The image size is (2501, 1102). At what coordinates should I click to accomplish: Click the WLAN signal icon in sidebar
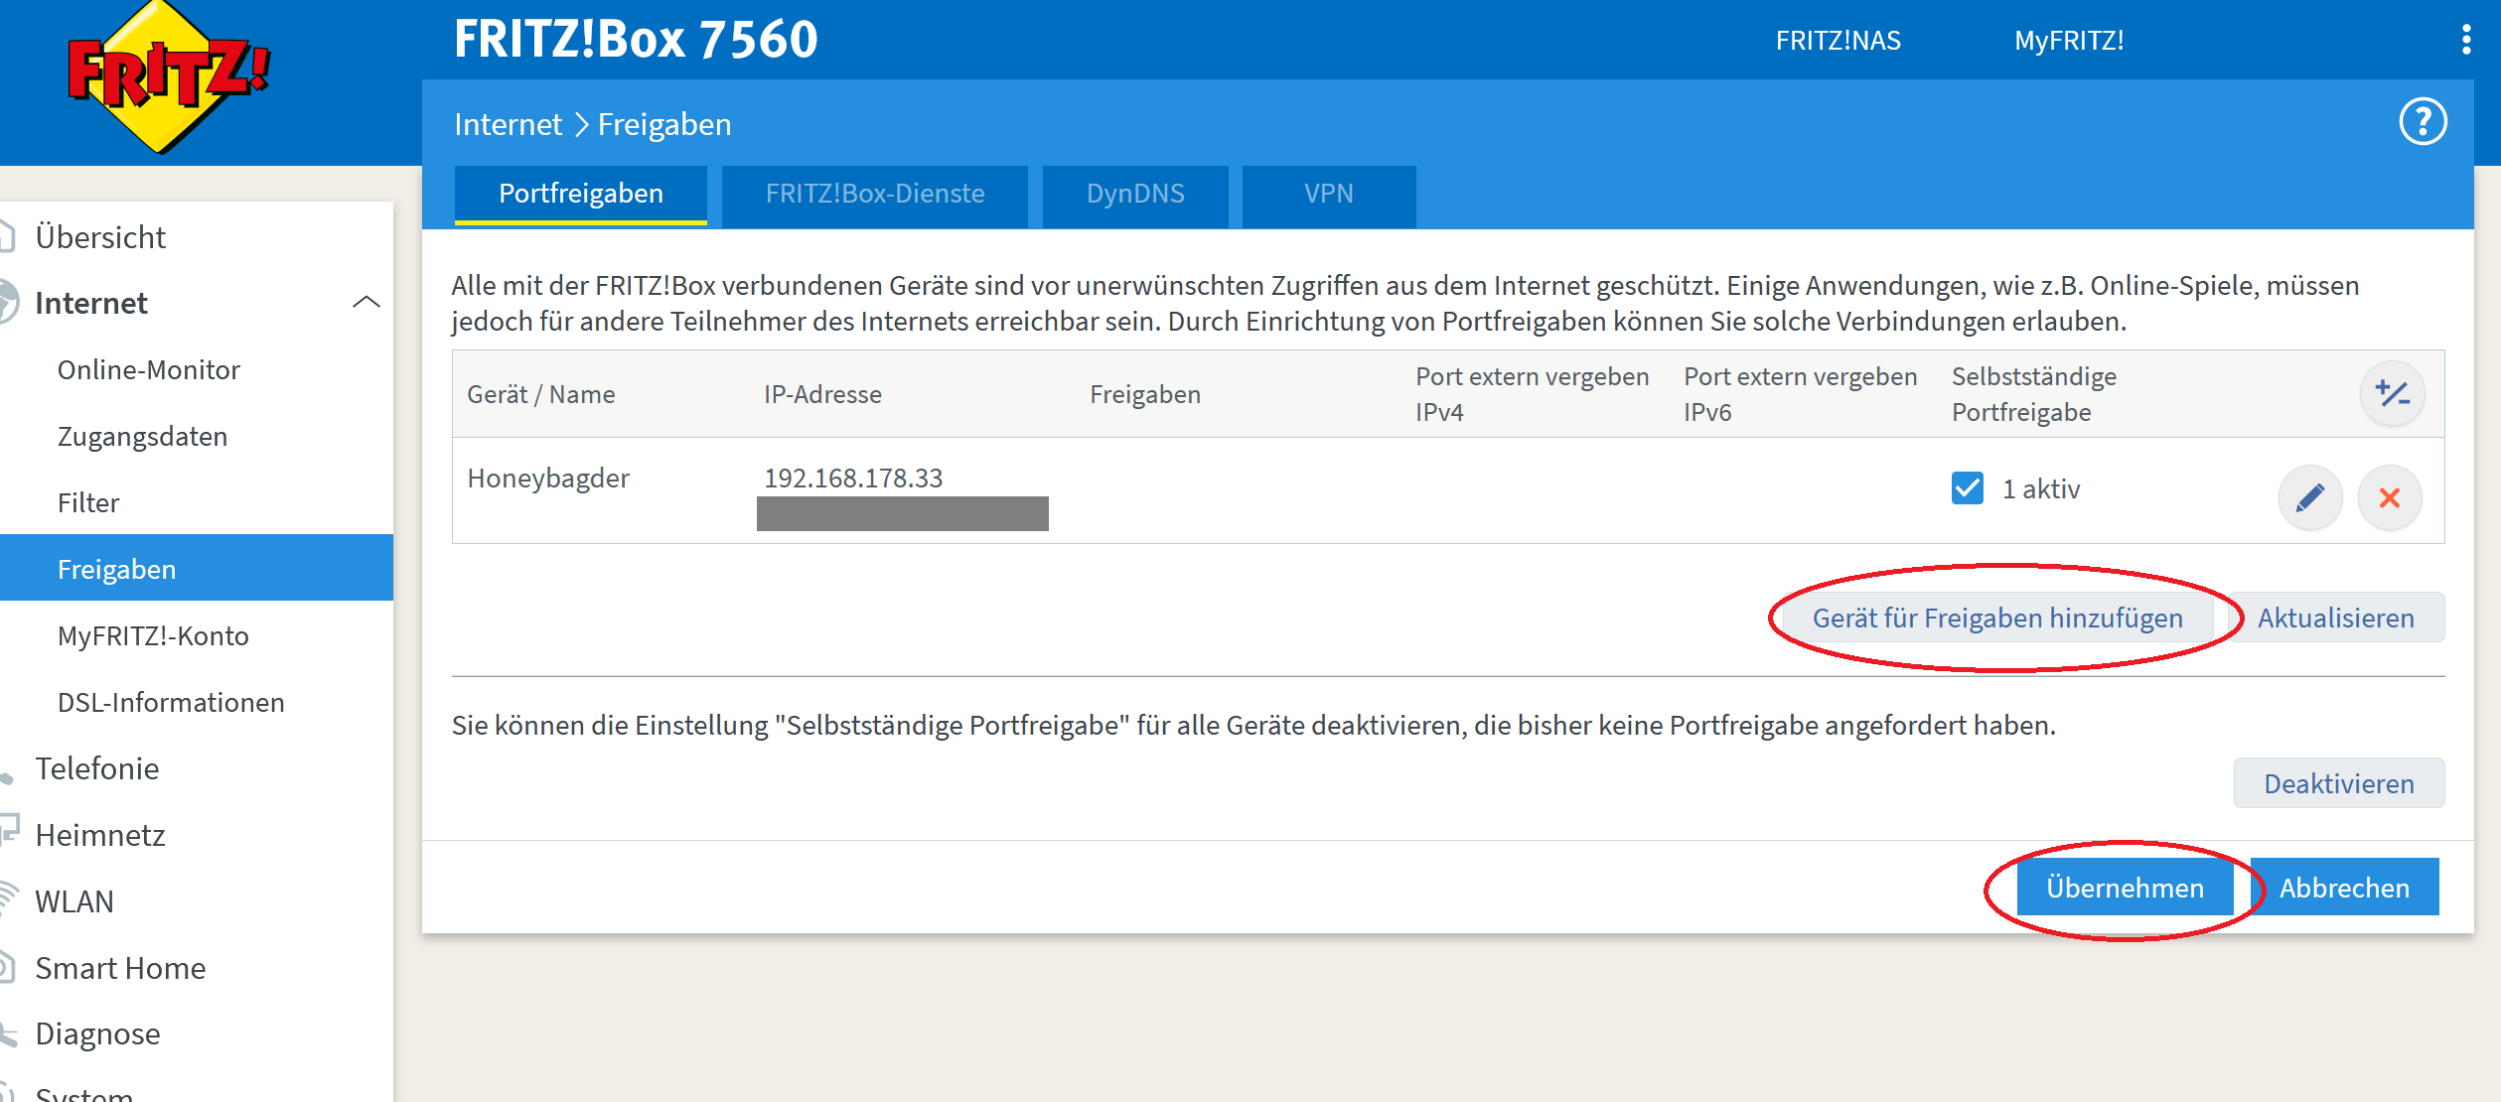(8, 899)
